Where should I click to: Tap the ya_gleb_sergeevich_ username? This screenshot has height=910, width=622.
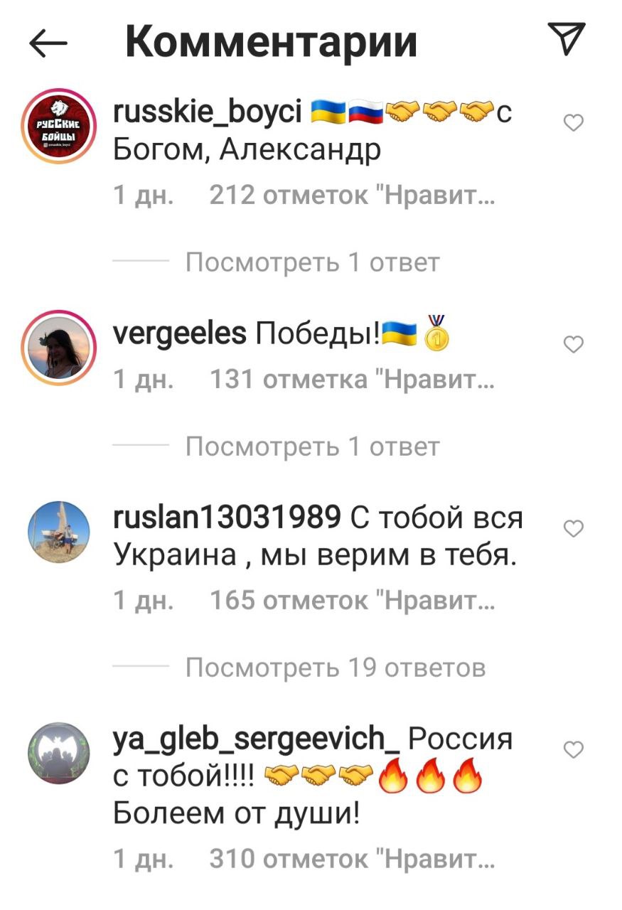click(257, 740)
